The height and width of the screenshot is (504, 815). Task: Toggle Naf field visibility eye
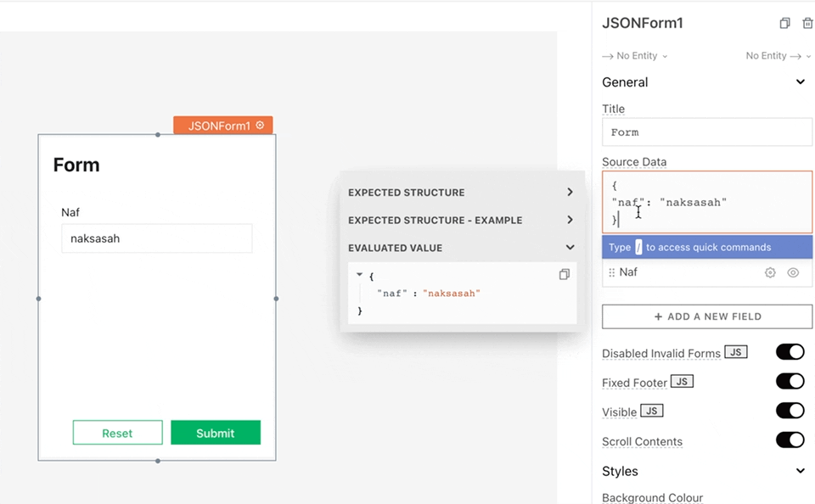click(x=793, y=272)
